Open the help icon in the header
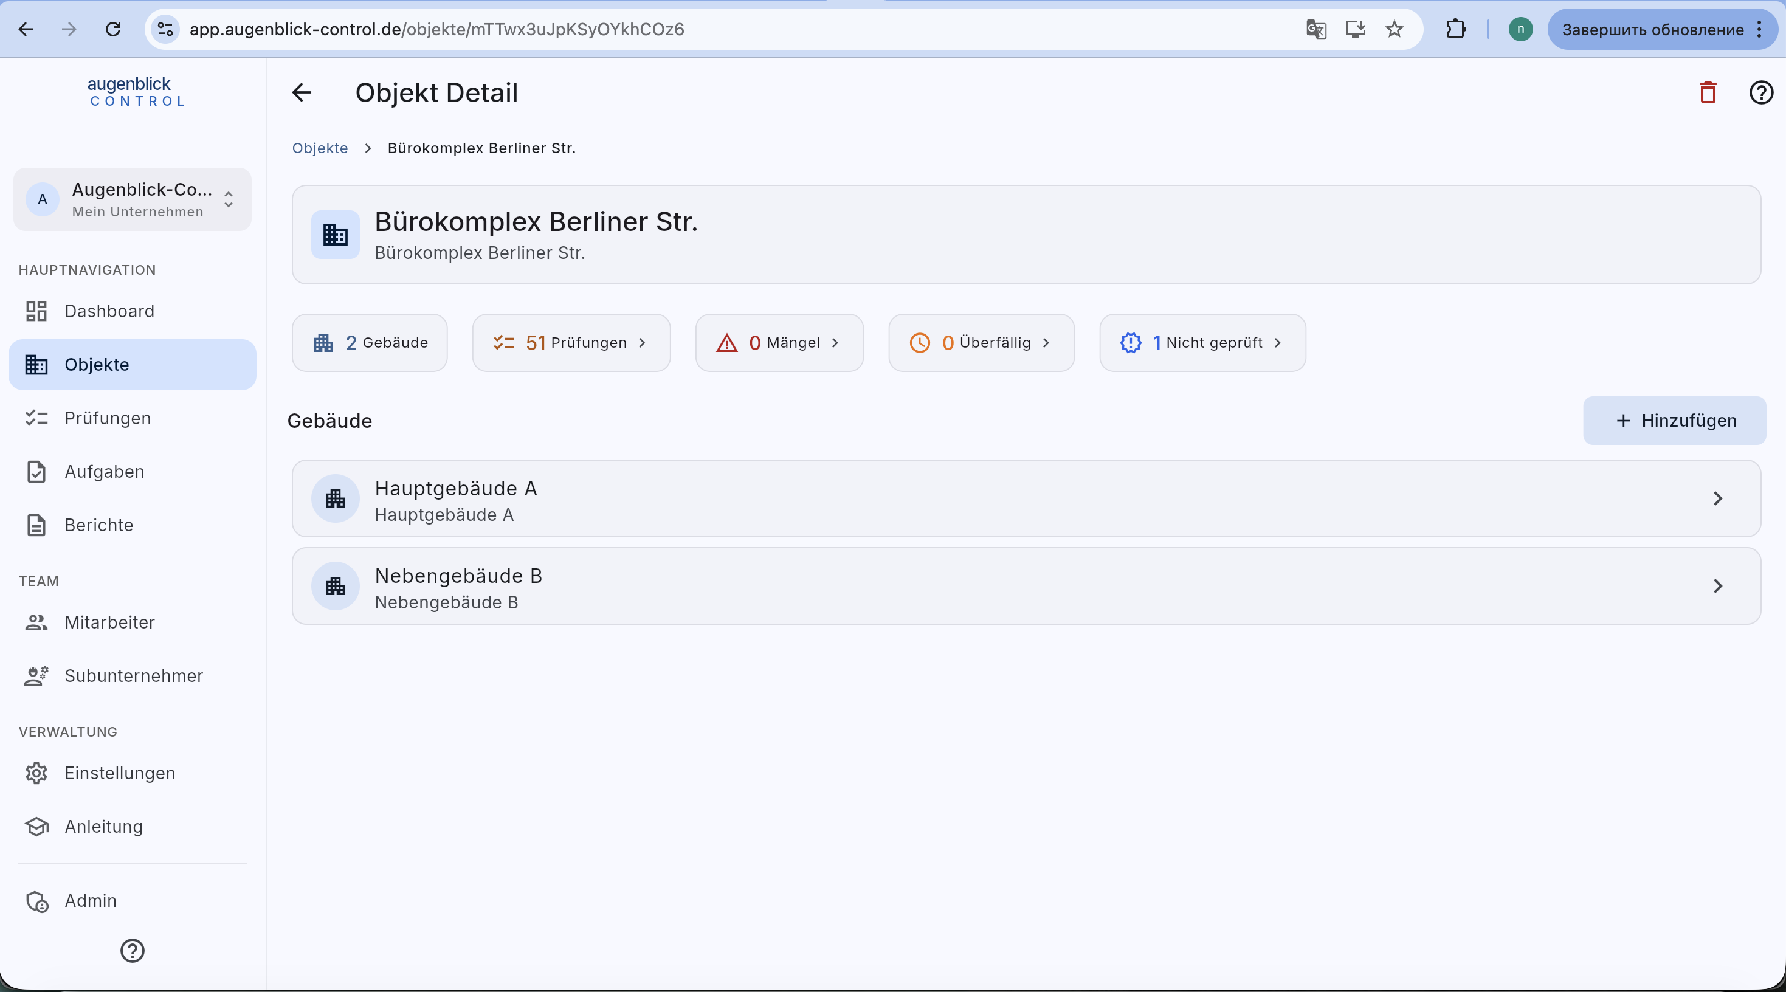1786x992 pixels. click(x=1761, y=92)
